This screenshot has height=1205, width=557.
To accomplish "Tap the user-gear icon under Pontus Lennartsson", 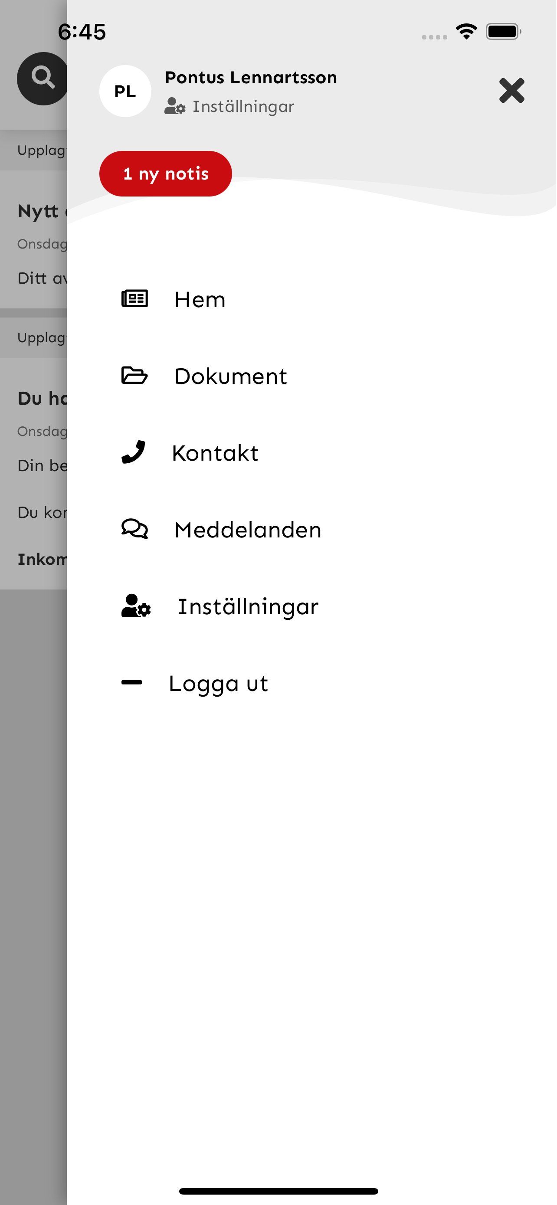I will coord(175,106).
